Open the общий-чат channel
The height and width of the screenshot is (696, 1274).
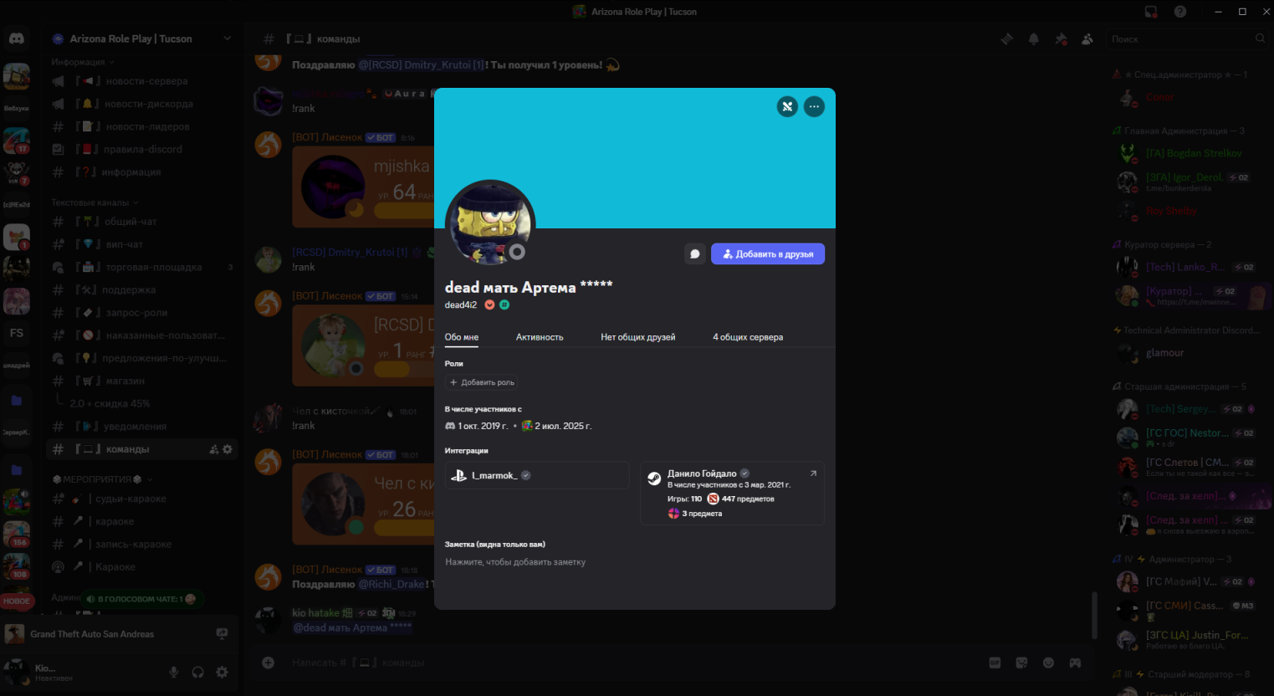[x=142, y=222]
